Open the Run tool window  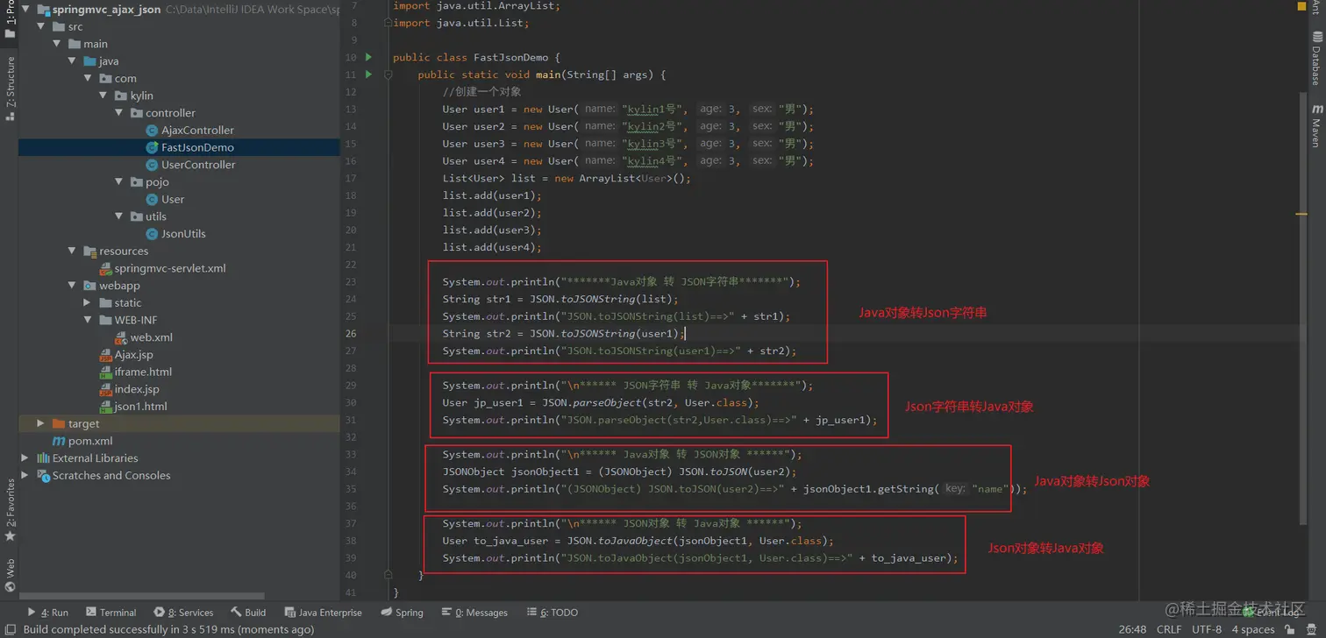47,613
